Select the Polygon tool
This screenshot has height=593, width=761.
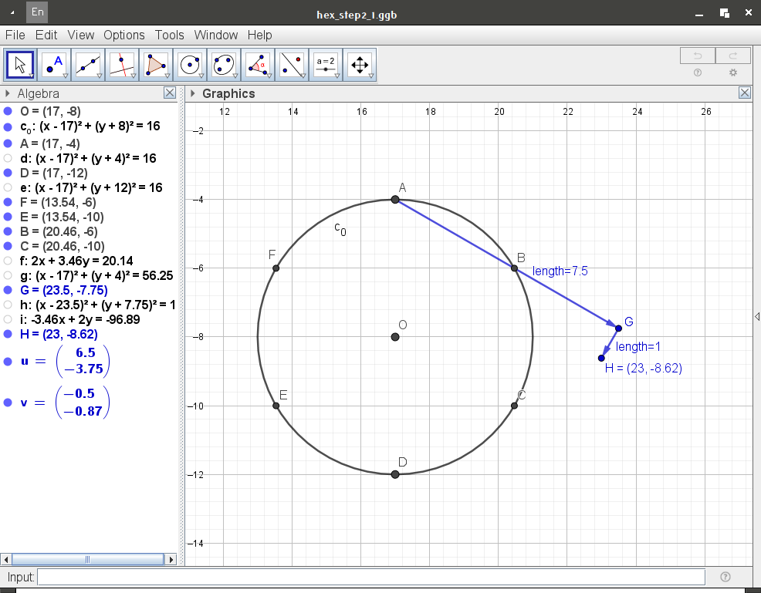[156, 65]
